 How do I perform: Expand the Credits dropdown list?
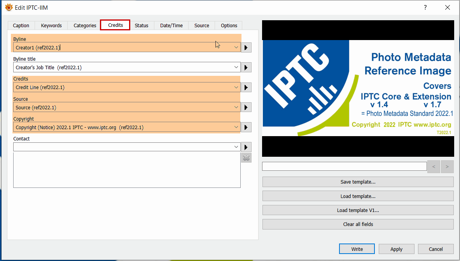pyautogui.click(x=236, y=87)
